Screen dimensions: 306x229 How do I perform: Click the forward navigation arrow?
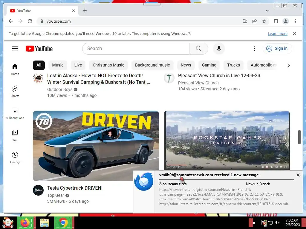(x=20, y=21)
